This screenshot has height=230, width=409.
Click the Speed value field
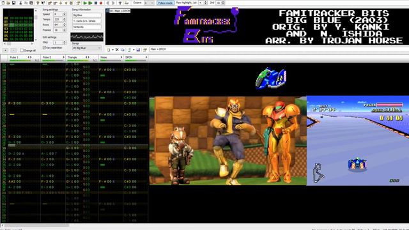click(x=58, y=14)
